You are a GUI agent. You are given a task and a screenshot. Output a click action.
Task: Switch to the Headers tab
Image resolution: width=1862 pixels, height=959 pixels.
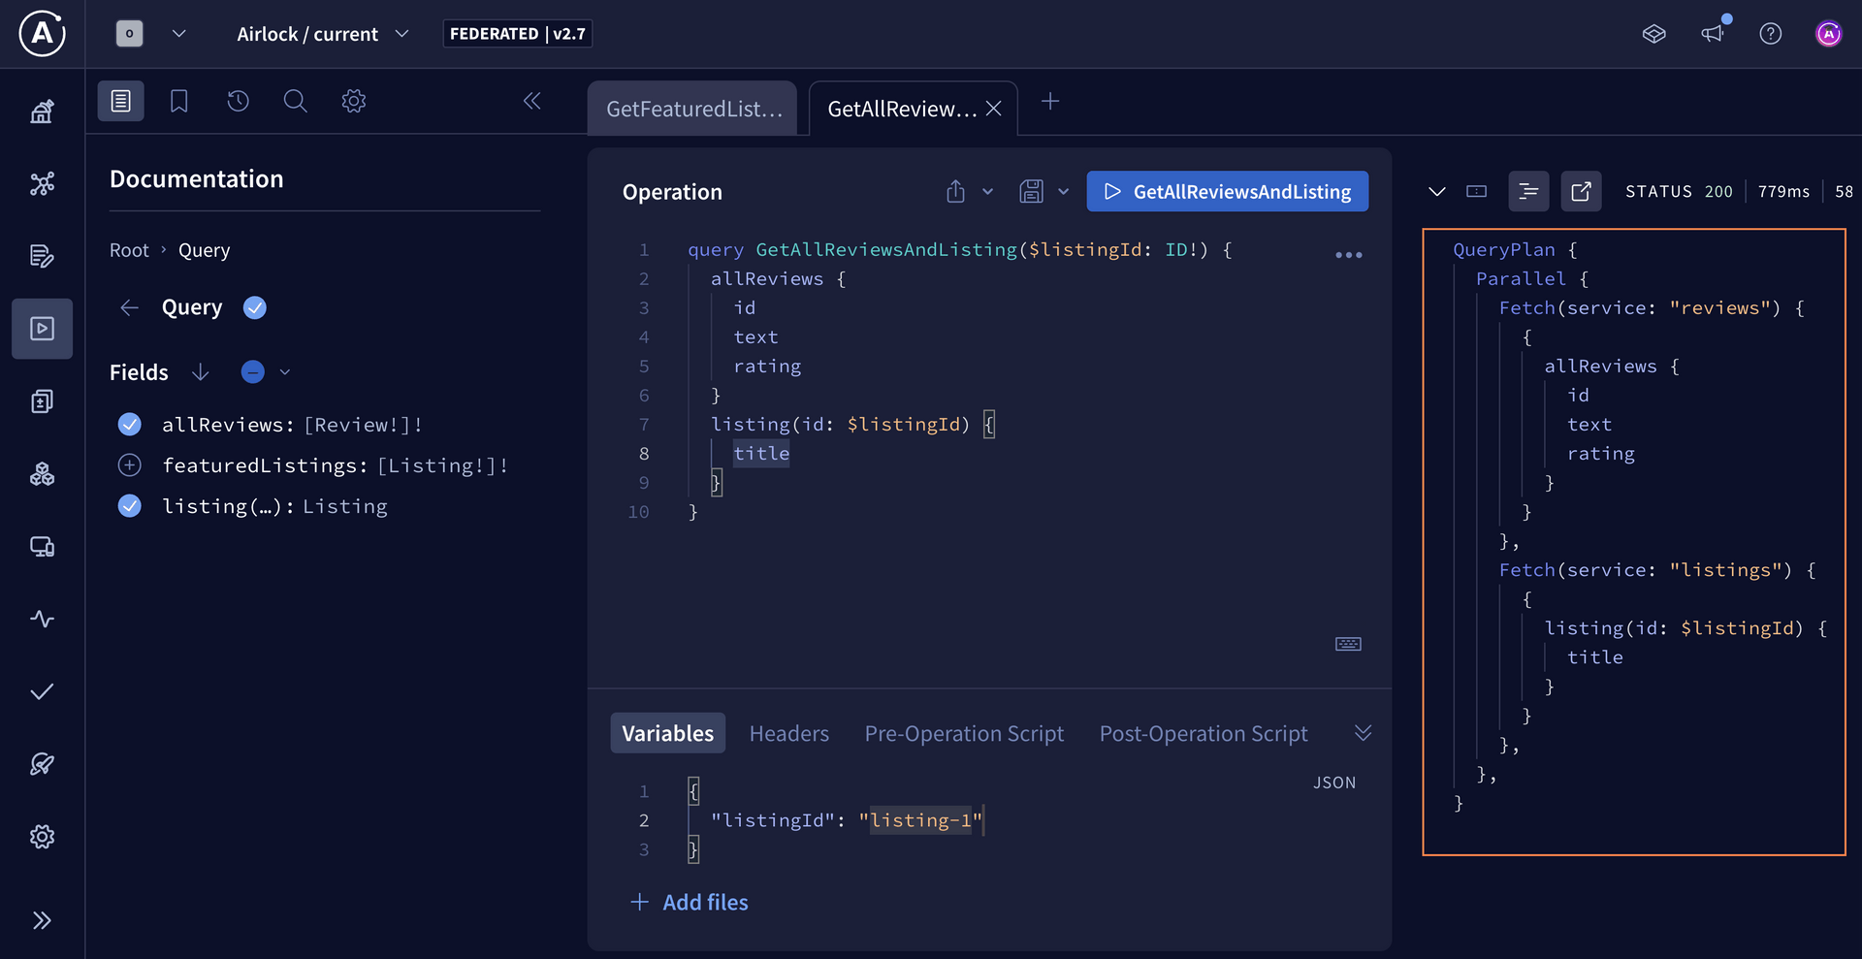coord(788,733)
